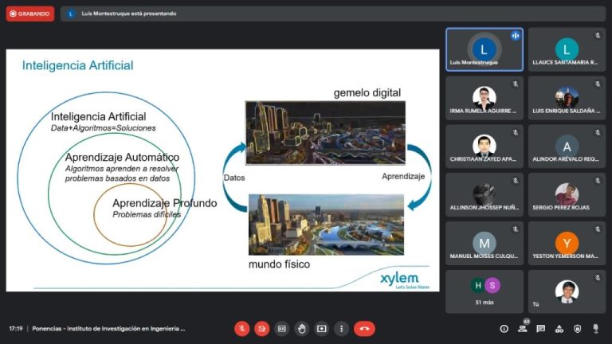Image resolution: width=612 pixels, height=344 pixels.
Task: Open the chat messages panel
Action: [x=540, y=328]
